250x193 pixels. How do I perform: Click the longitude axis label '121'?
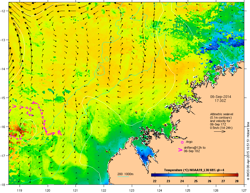pos(76,190)
